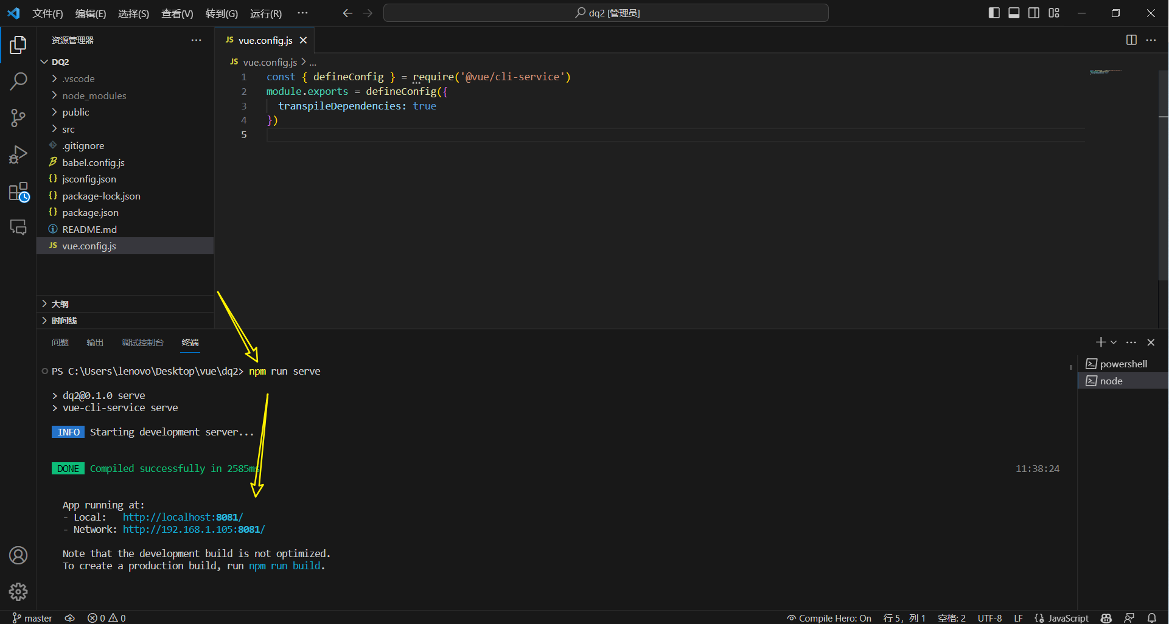This screenshot has width=1169, height=624.
Task: Open editor more actions menu
Action: (1151, 40)
